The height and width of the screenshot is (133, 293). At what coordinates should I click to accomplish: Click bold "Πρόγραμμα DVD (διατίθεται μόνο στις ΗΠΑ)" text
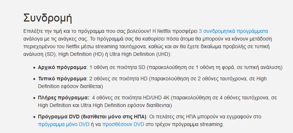pyautogui.click(x=93, y=117)
